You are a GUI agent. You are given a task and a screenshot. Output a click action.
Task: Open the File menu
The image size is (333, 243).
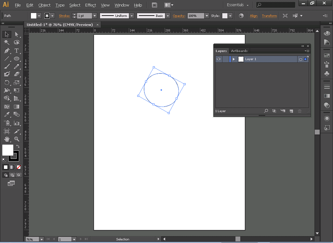[x=18, y=5]
